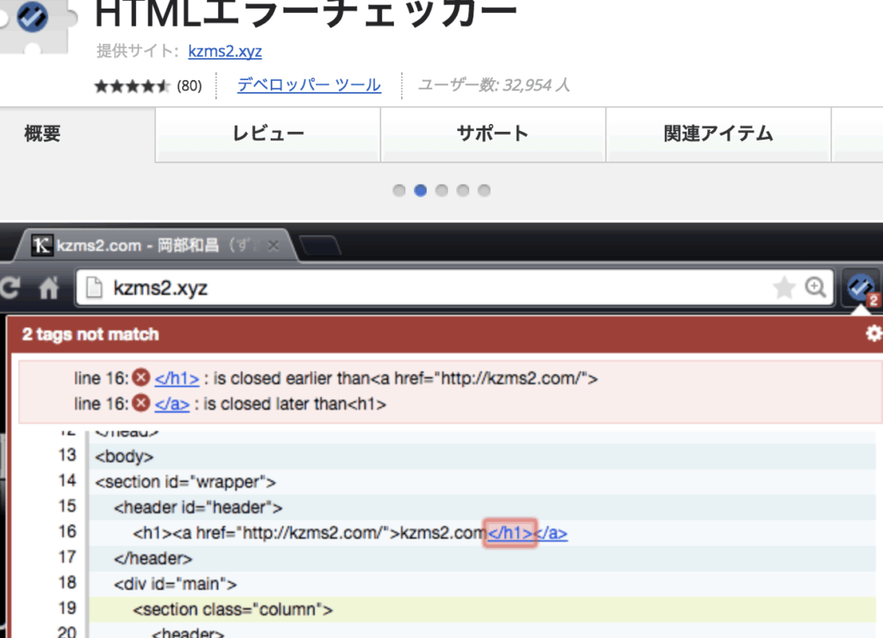The height and width of the screenshot is (638, 883).
Task: Go to the 関連アイテム tab
Action: 718,134
